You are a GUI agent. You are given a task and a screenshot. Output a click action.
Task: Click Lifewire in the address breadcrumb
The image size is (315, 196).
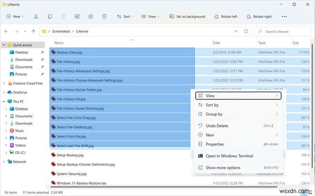click(x=82, y=31)
